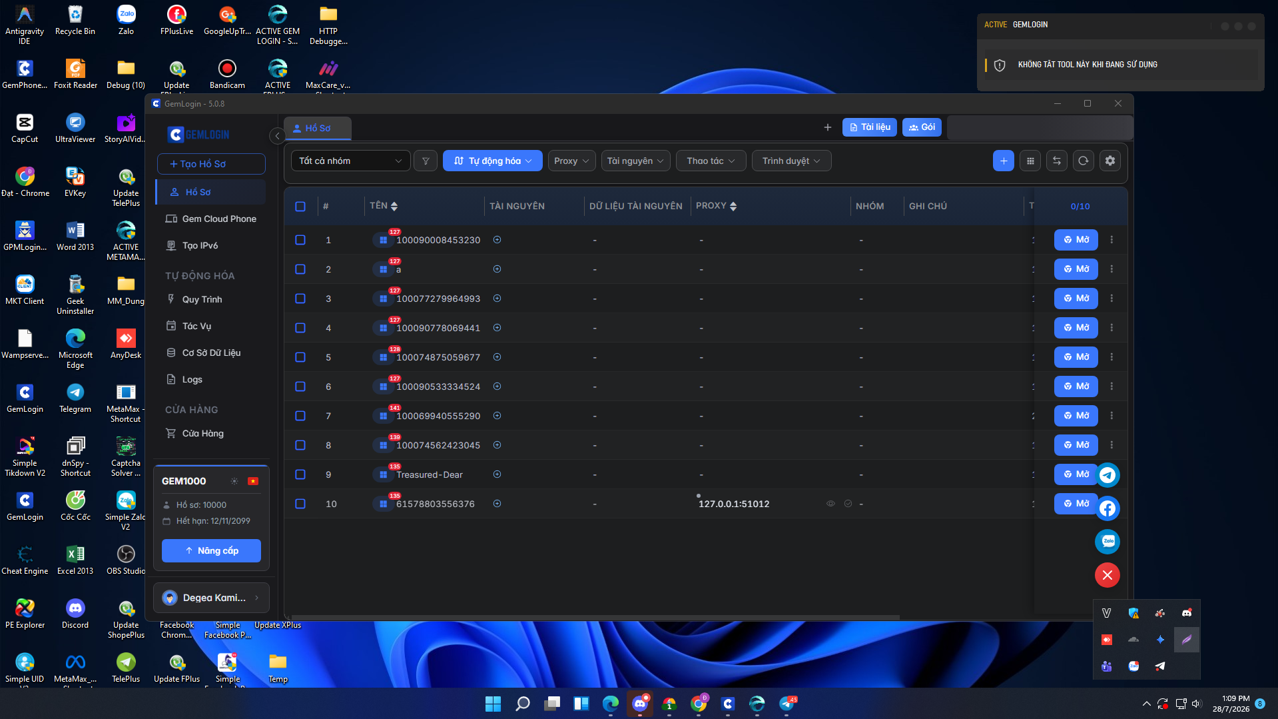Open the AnyDesk desktop icon

click(126, 343)
